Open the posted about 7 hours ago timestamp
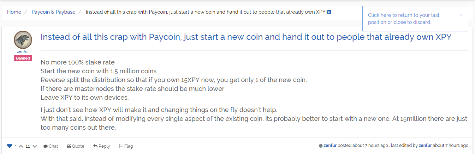 click(x=375, y=146)
